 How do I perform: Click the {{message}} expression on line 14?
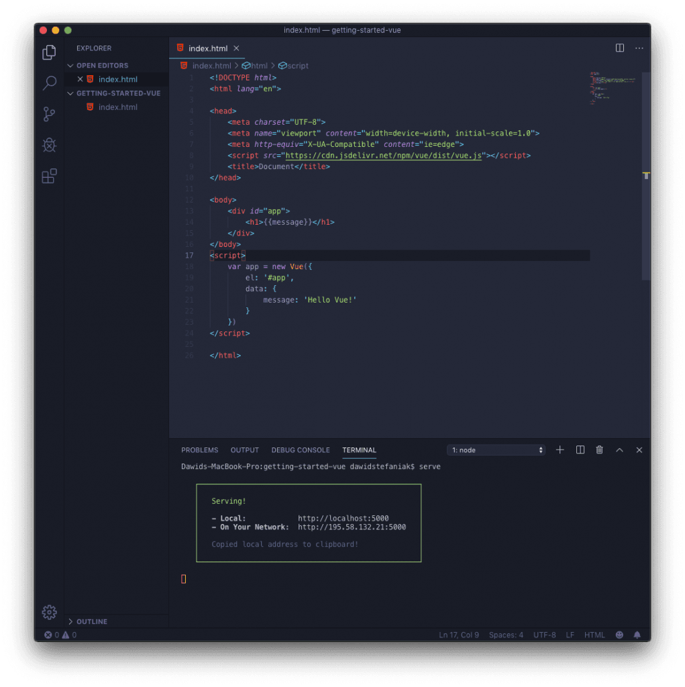tap(288, 222)
